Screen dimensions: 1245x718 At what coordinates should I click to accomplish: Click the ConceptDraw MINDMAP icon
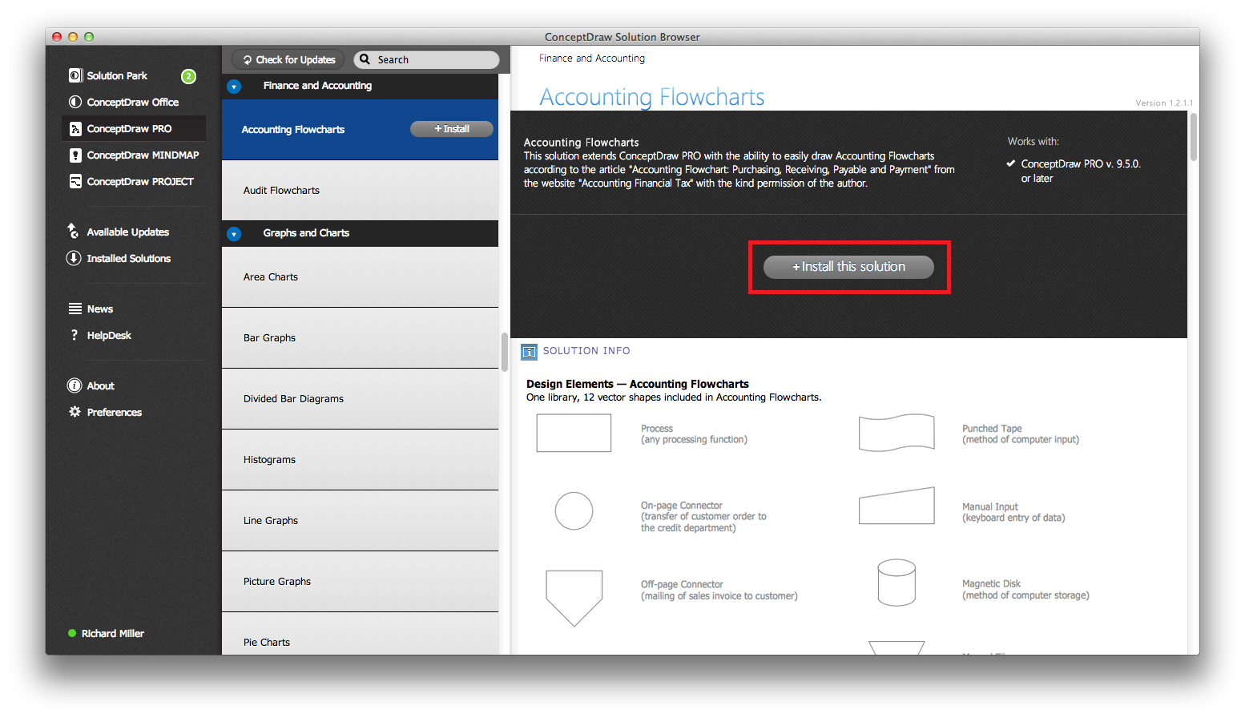[x=75, y=155]
